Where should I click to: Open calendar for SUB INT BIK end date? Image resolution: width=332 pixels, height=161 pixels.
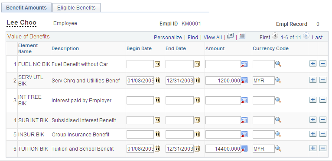coord(197,120)
